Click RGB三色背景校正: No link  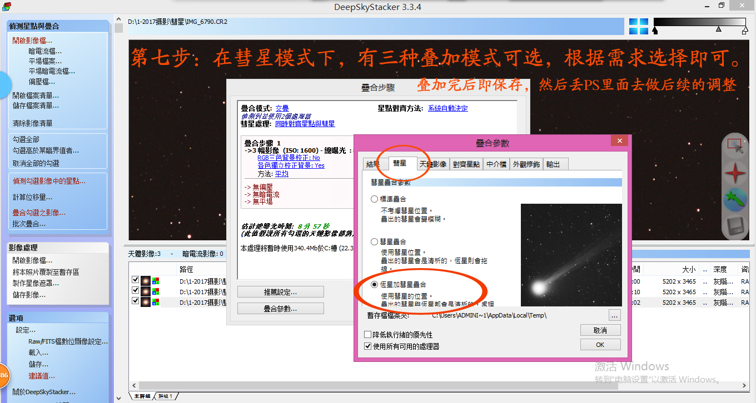(x=289, y=158)
